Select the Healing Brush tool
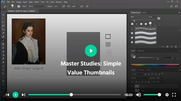Screen dimensions: 181x101 click(3, 37)
